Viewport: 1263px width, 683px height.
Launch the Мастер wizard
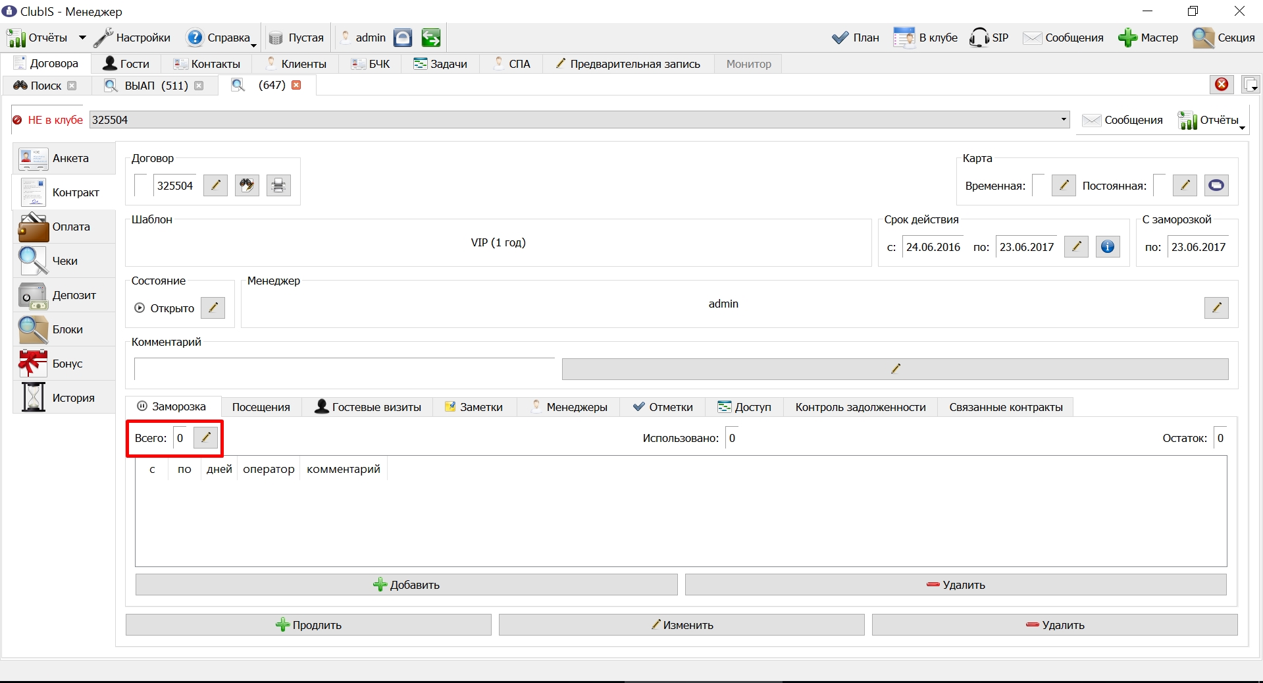(1148, 38)
